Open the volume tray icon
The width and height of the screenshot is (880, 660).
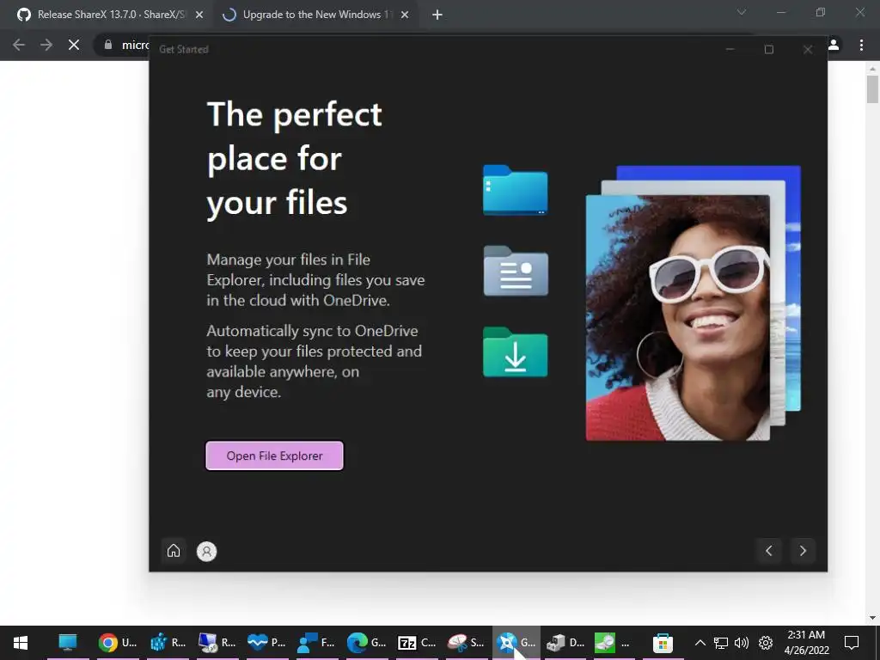click(742, 643)
